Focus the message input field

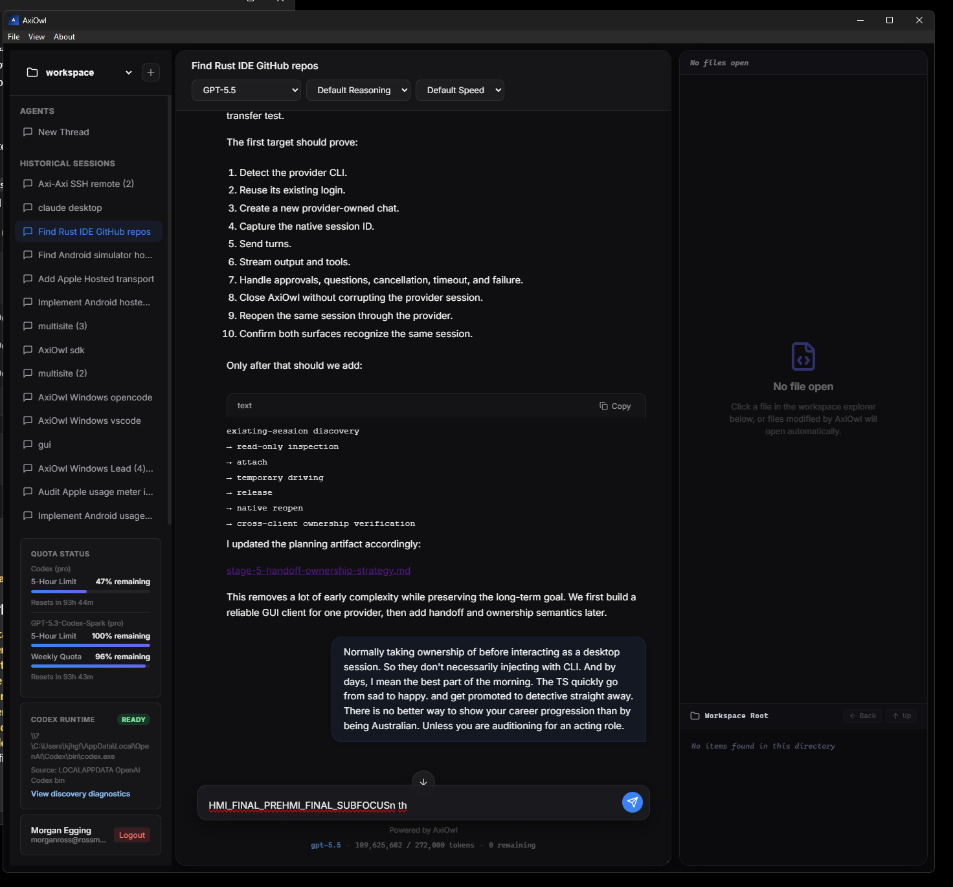(x=409, y=805)
